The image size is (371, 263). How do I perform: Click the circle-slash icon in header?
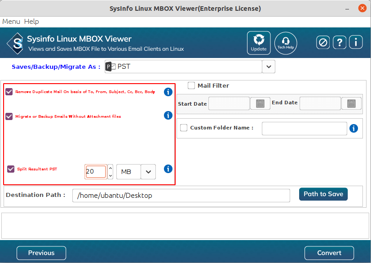[323, 43]
